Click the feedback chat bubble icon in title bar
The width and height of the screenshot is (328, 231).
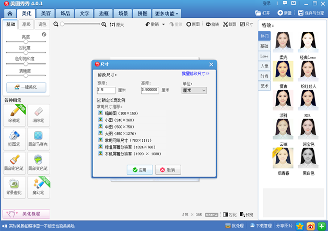coord(285,3)
